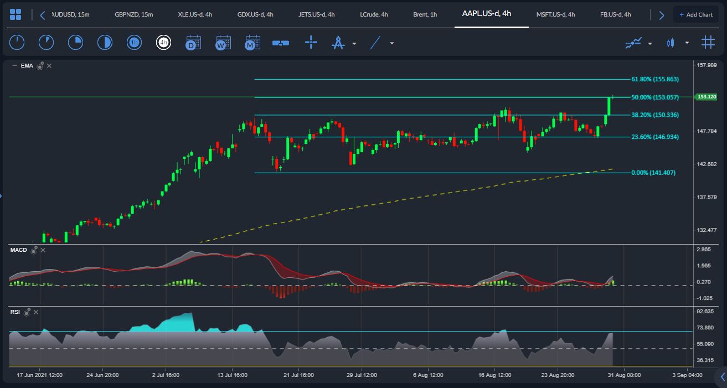Viewport: 727px width, 388px height.
Task: Switch to 1h timeframe
Action: (134, 42)
